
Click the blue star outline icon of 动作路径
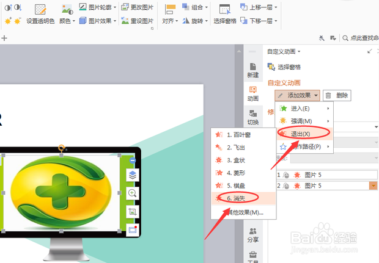click(x=283, y=146)
